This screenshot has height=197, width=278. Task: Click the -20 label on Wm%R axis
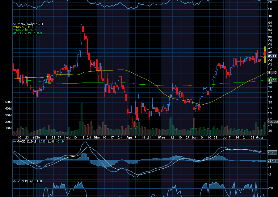click(x=271, y=188)
